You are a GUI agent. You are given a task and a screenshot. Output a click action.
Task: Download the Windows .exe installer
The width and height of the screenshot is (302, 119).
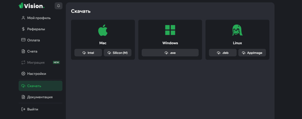click(x=170, y=53)
